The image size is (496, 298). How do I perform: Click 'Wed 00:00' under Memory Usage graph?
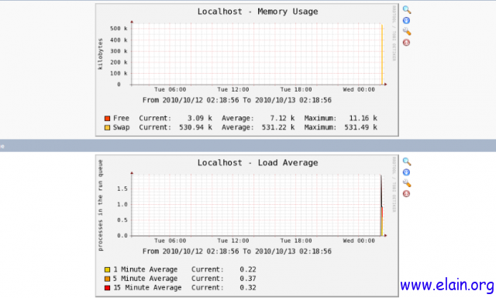pos(359,89)
